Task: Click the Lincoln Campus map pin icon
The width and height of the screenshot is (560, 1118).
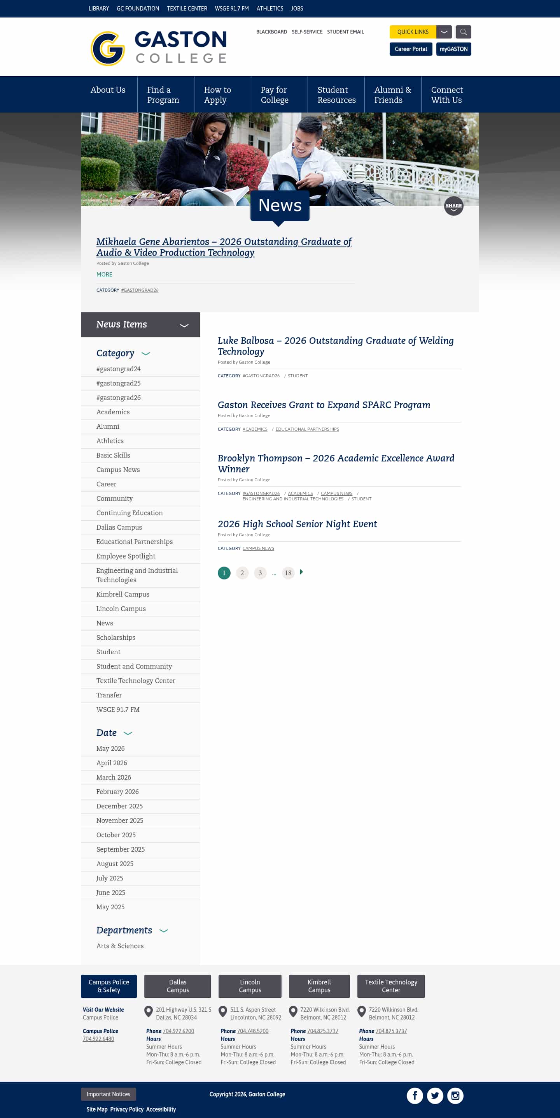Action: tap(223, 1012)
